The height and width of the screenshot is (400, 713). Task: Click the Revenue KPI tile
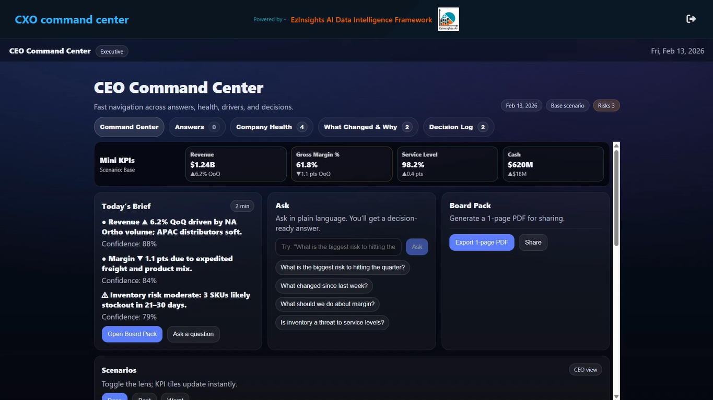[x=236, y=164]
